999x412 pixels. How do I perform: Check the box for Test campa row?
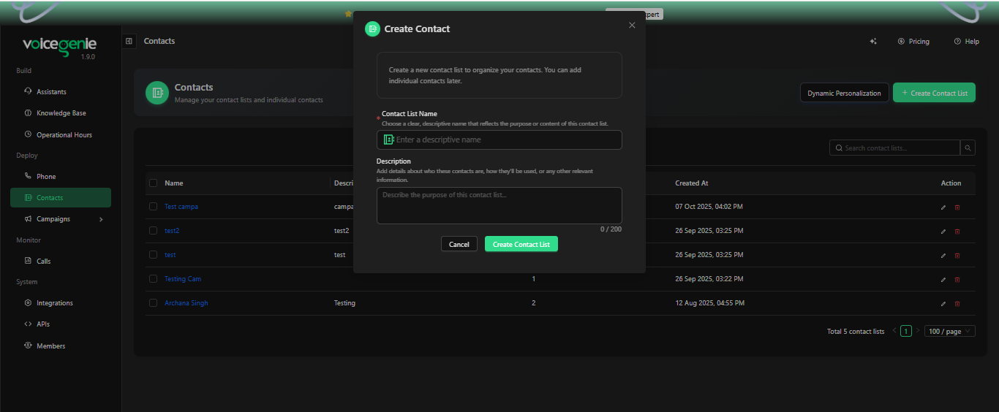click(154, 207)
